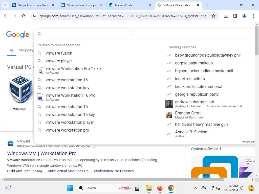Open System software three-dot options

tap(220, 149)
